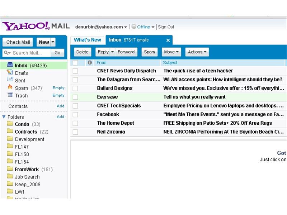
Task: Select the Ballard Designs email checkbox
Action: tap(75, 89)
